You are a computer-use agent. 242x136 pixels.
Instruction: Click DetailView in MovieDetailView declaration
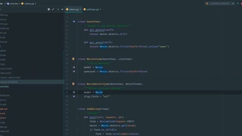tap(133, 84)
